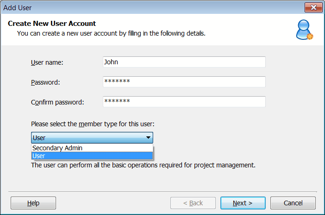Click the "User name:" label
This screenshot has height=215, width=325.
click(47, 62)
